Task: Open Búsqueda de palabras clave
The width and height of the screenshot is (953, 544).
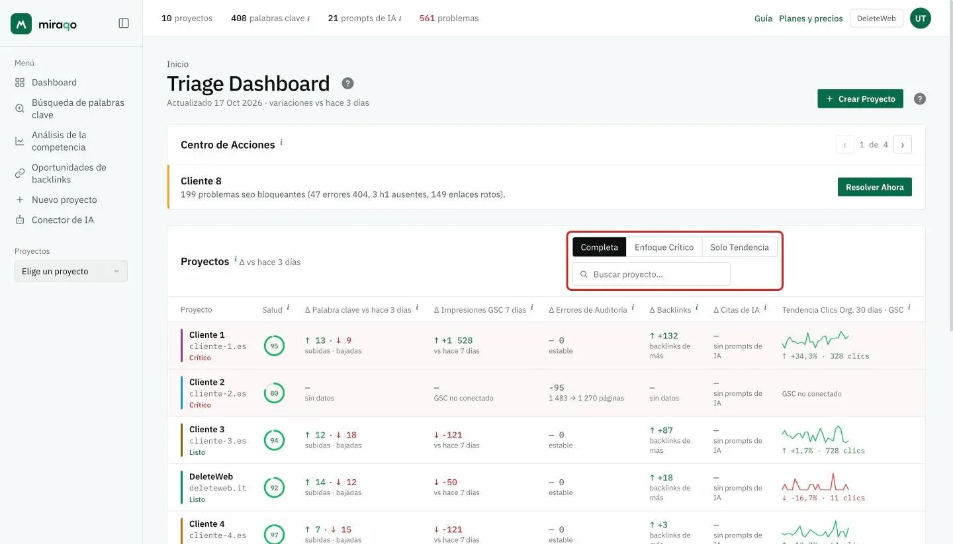Action: 71,108
